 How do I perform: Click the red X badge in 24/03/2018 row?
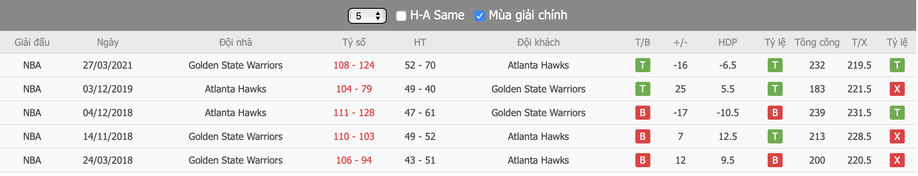[x=897, y=160]
